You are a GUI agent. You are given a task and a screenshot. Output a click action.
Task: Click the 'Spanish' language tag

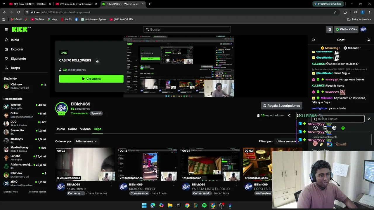(96, 113)
